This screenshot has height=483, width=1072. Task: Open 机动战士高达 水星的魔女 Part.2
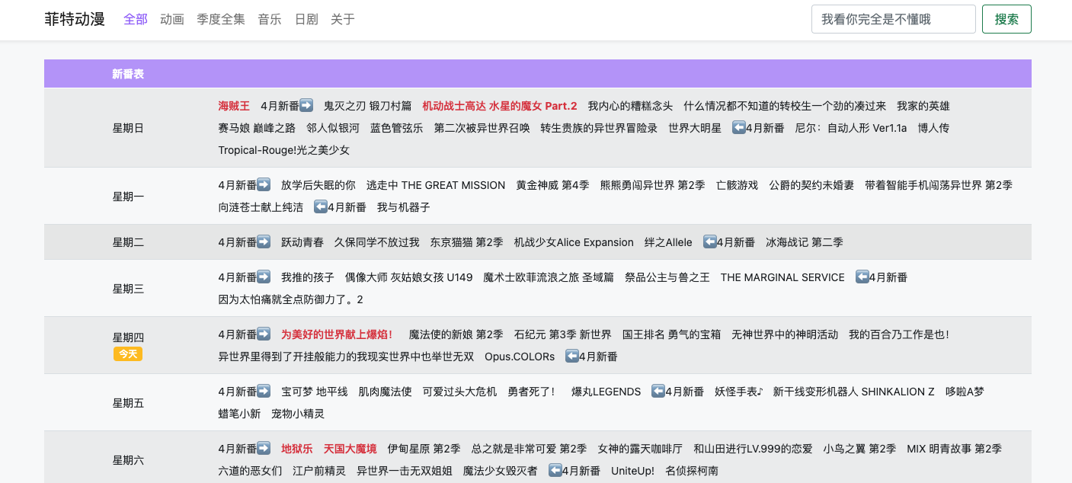[x=500, y=106]
